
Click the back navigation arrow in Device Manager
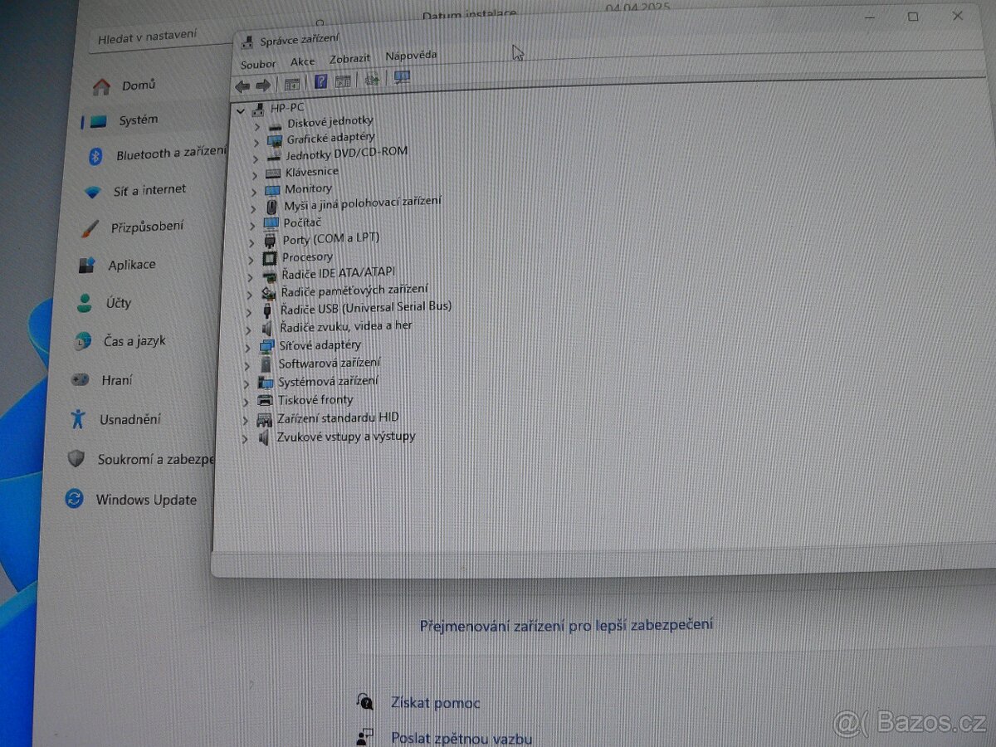(x=242, y=85)
